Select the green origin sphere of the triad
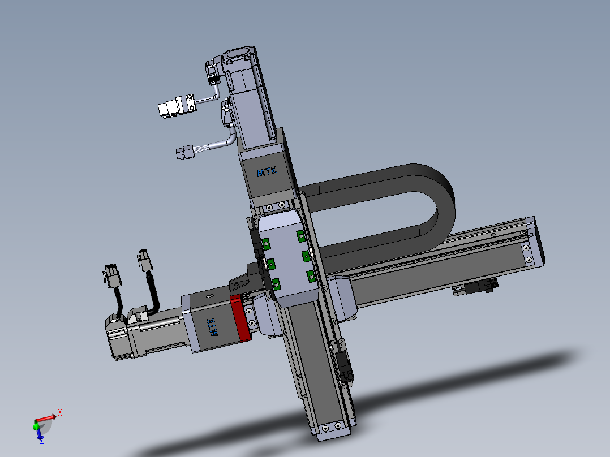Viewport: 610px width, 457px height. pyautogui.click(x=36, y=426)
